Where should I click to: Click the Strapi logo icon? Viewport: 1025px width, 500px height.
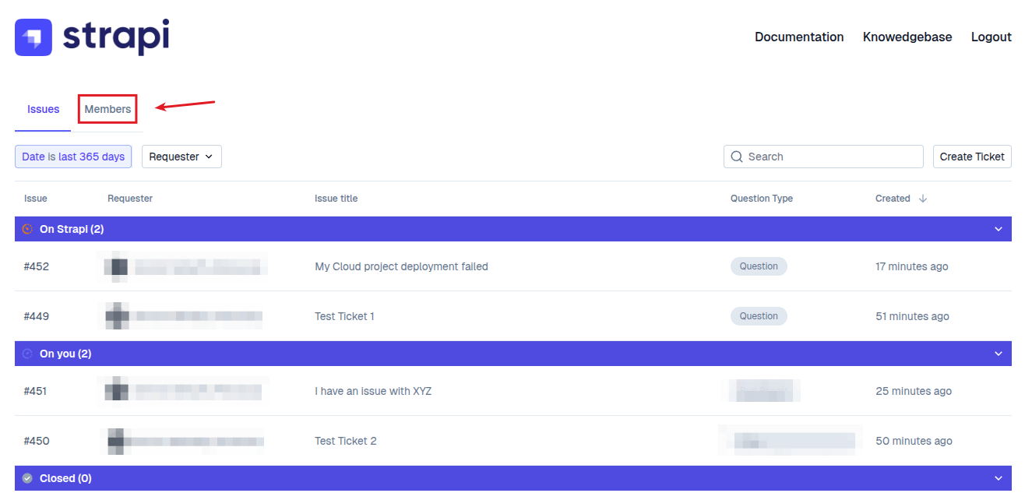(33, 37)
